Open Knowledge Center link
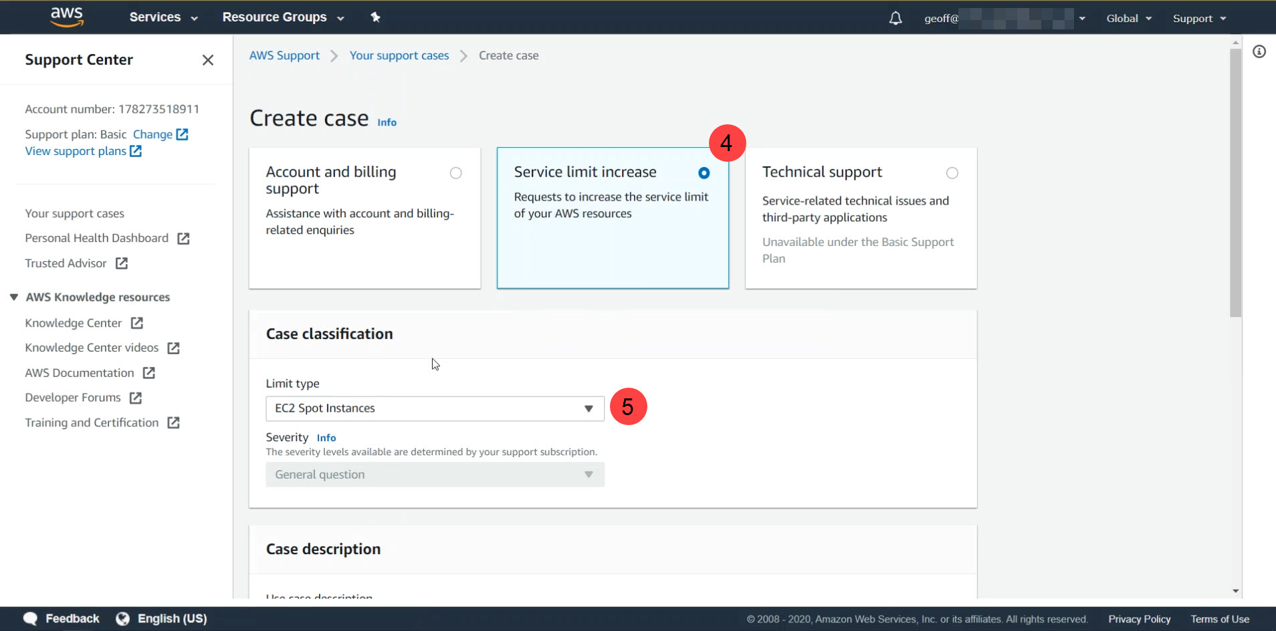The width and height of the screenshot is (1276, 631). click(x=74, y=323)
